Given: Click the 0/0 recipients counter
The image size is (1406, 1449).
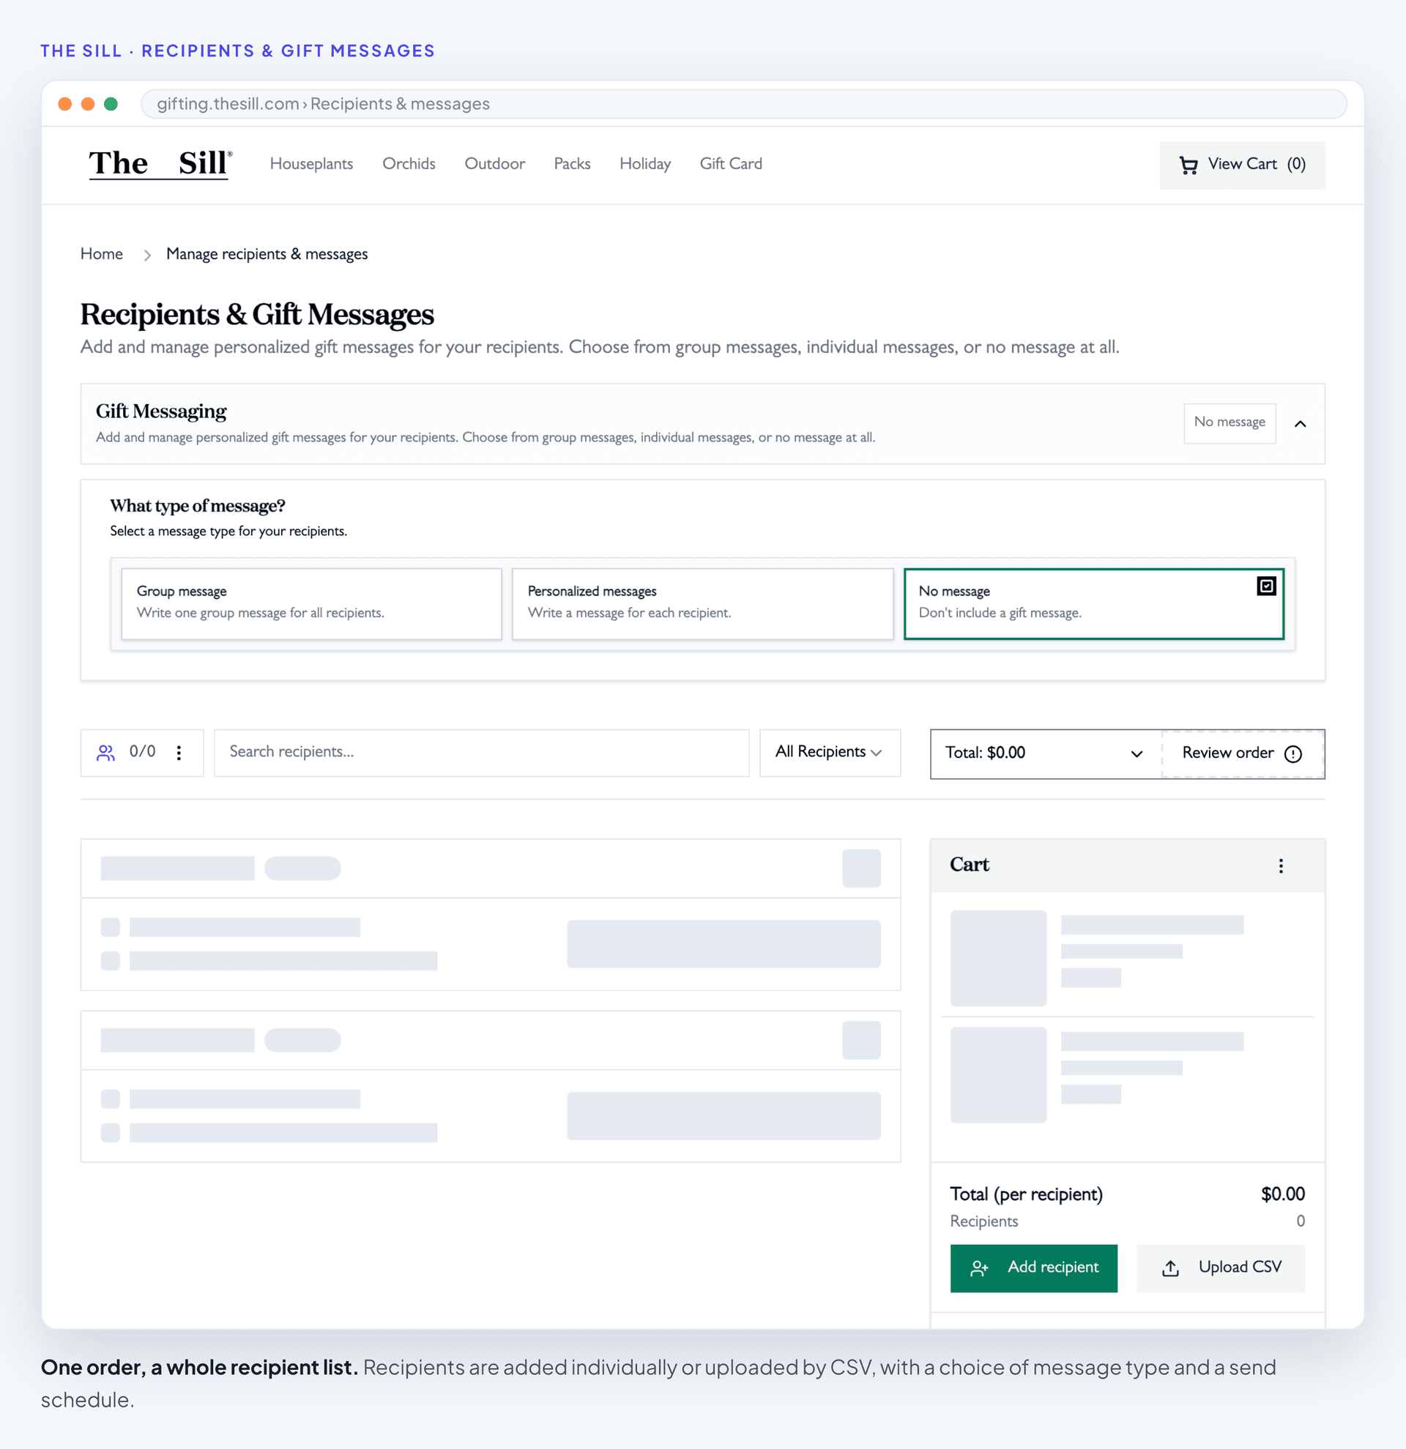Looking at the screenshot, I should 143,752.
